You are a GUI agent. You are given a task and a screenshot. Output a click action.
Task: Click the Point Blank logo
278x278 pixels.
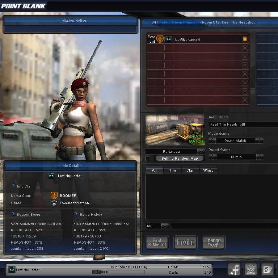(x=23, y=6)
